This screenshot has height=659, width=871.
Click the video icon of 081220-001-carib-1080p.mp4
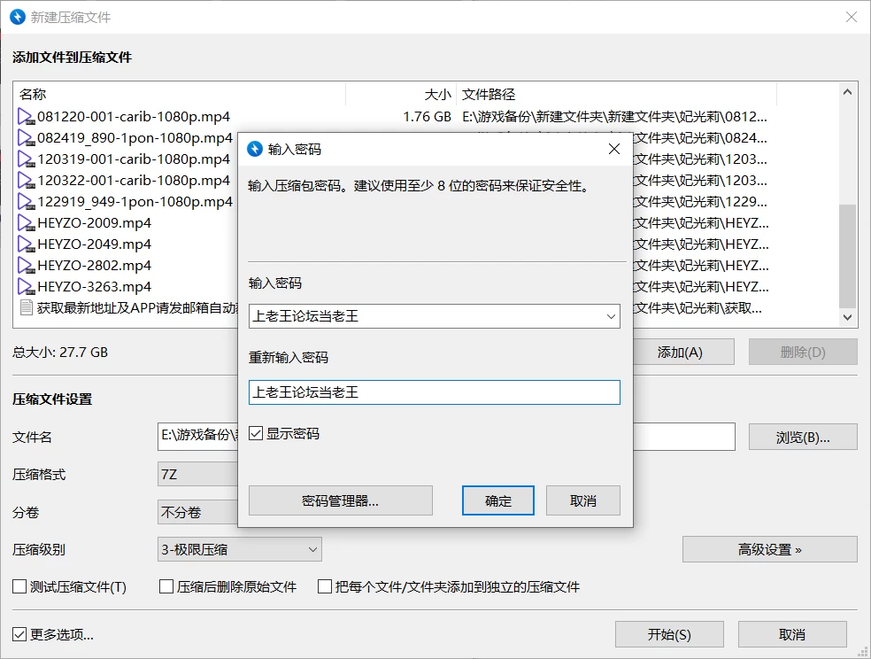[26, 117]
